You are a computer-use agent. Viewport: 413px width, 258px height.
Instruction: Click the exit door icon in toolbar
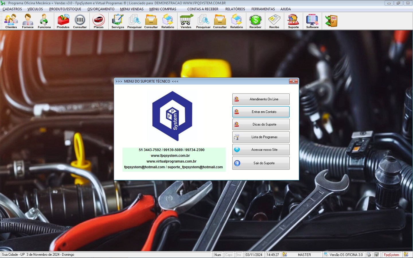tap(331, 21)
